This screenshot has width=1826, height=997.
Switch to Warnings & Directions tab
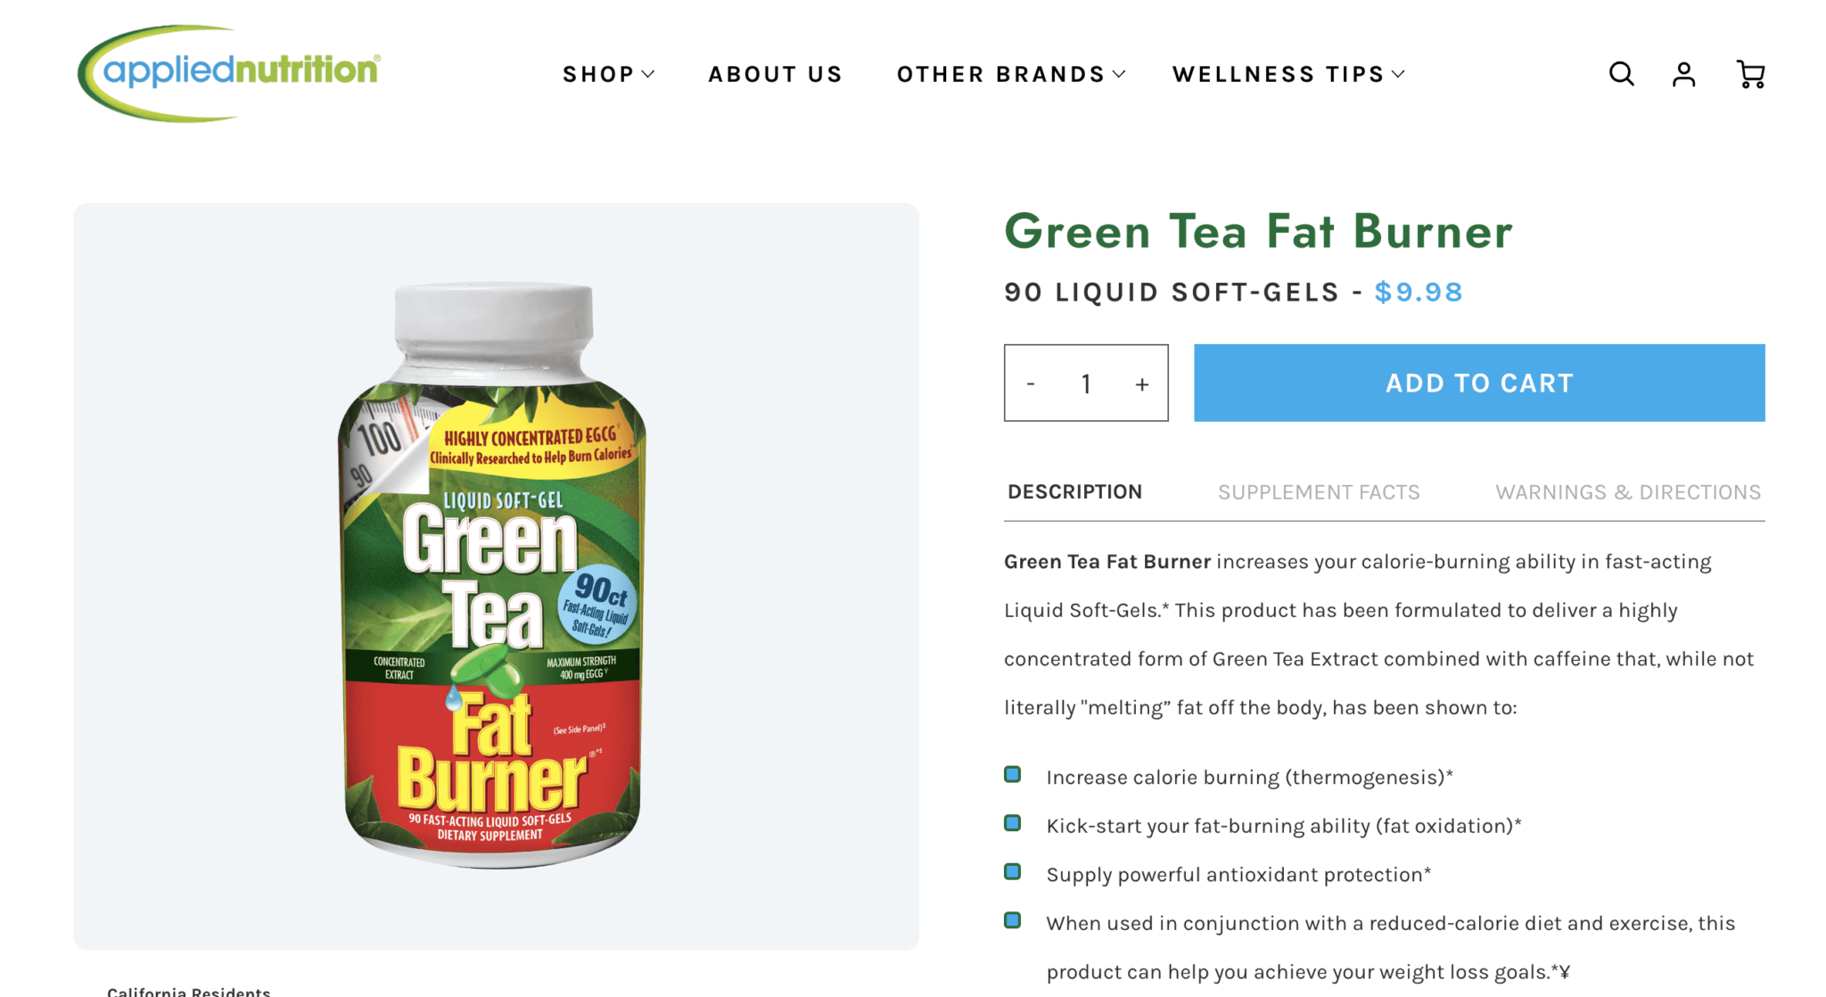click(x=1628, y=492)
